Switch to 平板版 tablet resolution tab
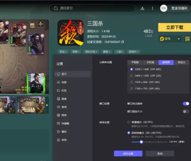 [x=135, y=62]
